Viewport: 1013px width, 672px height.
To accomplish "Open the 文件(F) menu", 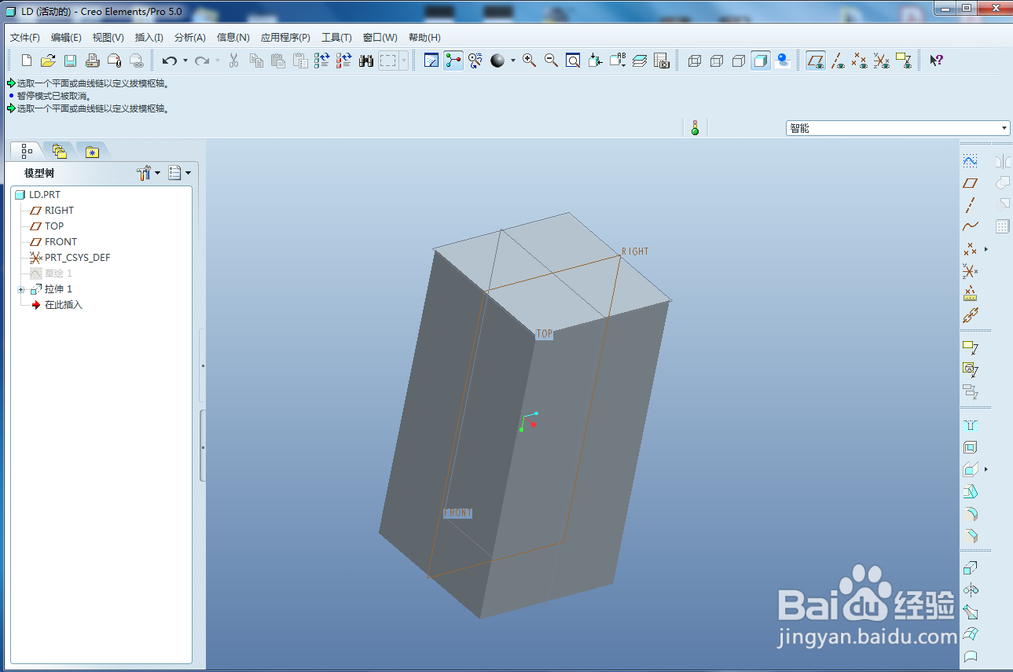I will coord(25,38).
